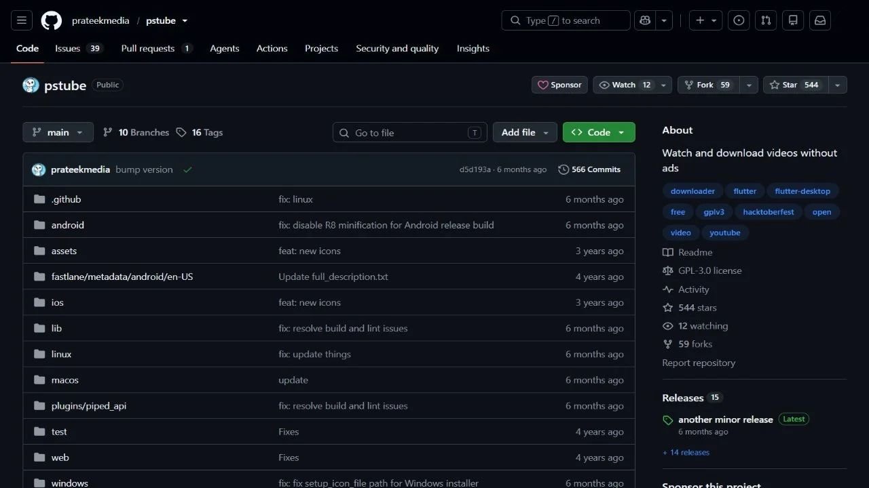Click the latest release tag icon
The height and width of the screenshot is (488, 869).
pyautogui.click(x=668, y=420)
